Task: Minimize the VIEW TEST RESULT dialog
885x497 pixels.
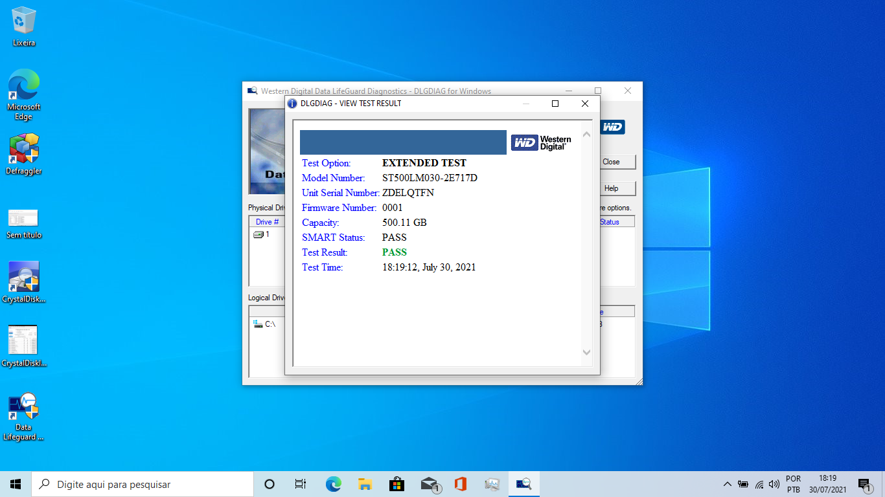Action: (526, 104)
